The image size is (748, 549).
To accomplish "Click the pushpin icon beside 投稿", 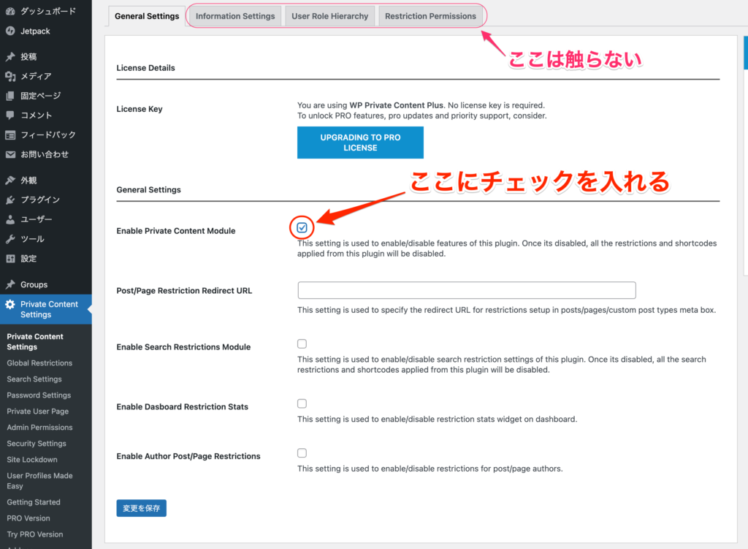I will (x=10, y=57).
